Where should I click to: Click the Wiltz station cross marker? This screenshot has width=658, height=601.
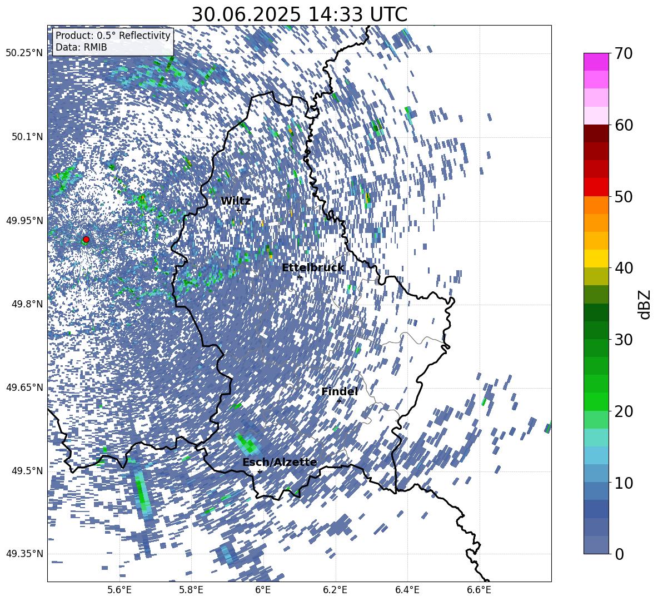239,210
